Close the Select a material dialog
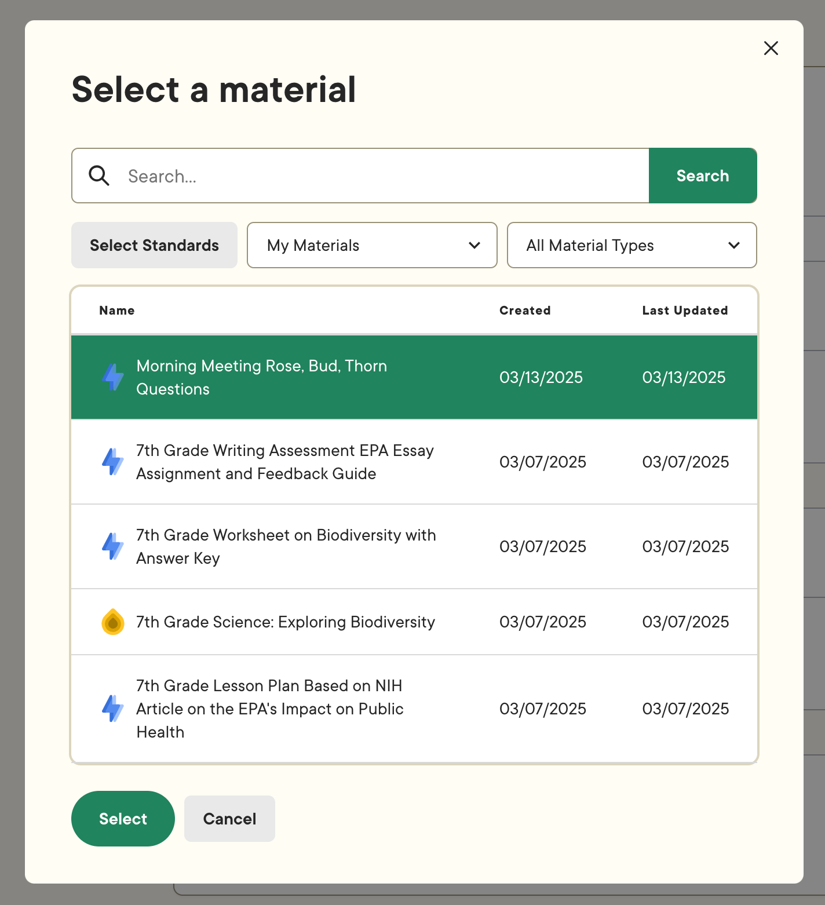The height and width of the screenshot is (905, 825). 771,48
